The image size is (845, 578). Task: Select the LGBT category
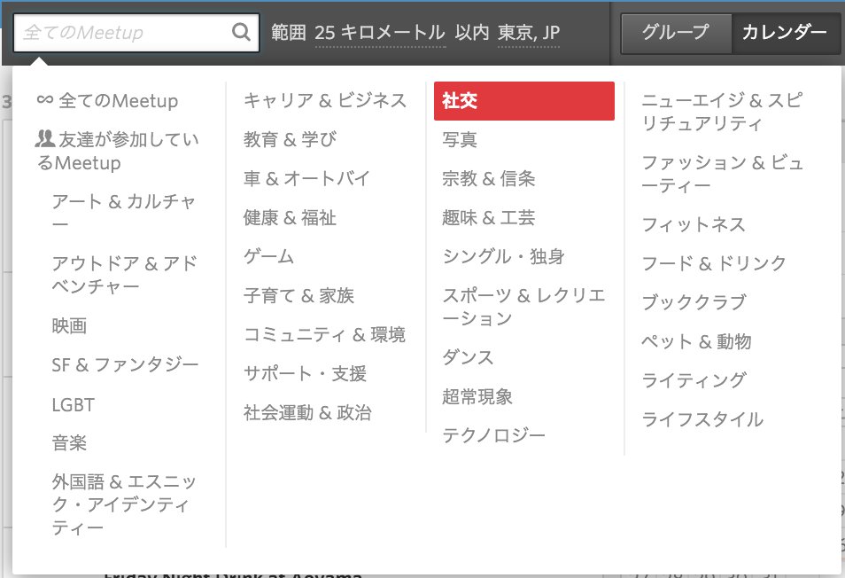[x=74, y=404]
